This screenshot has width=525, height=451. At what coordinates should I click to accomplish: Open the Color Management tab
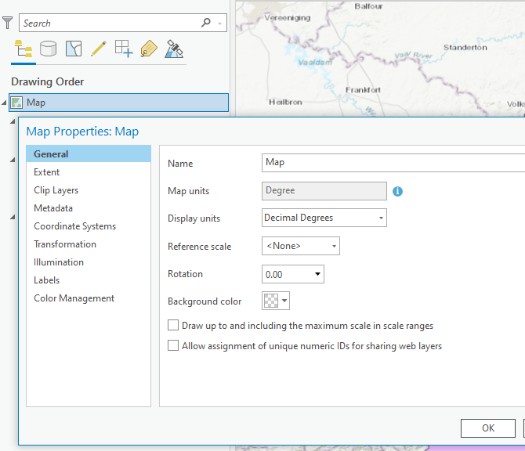pyautogui.click(x=89, y=298)
